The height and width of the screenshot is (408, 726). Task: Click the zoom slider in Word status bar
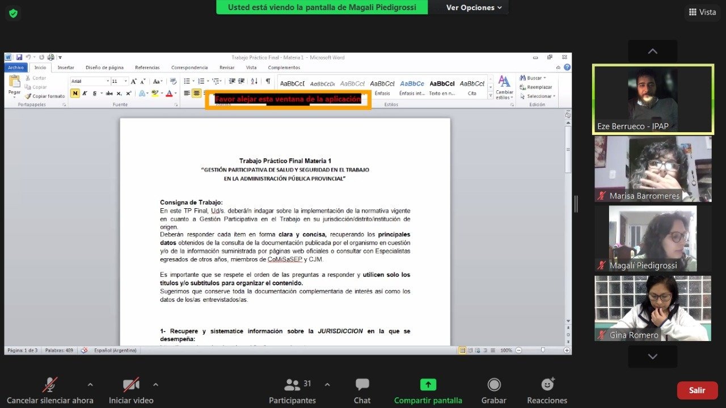[x=543, y=350]
